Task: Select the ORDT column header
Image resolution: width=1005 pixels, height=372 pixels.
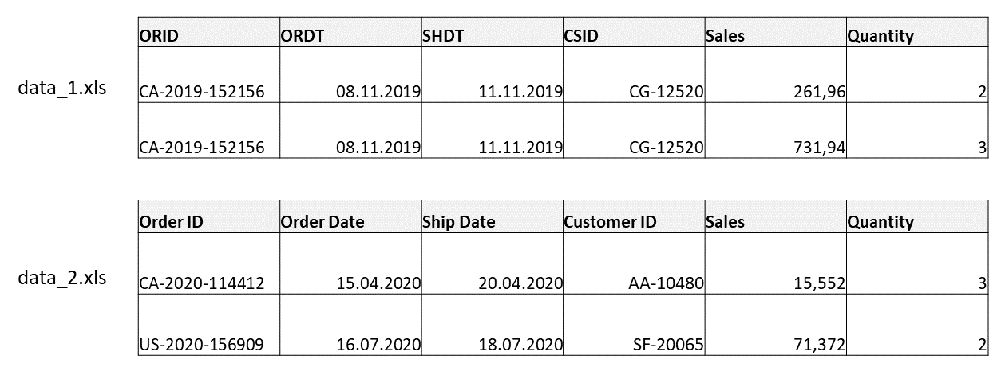Action: point(350,32)
